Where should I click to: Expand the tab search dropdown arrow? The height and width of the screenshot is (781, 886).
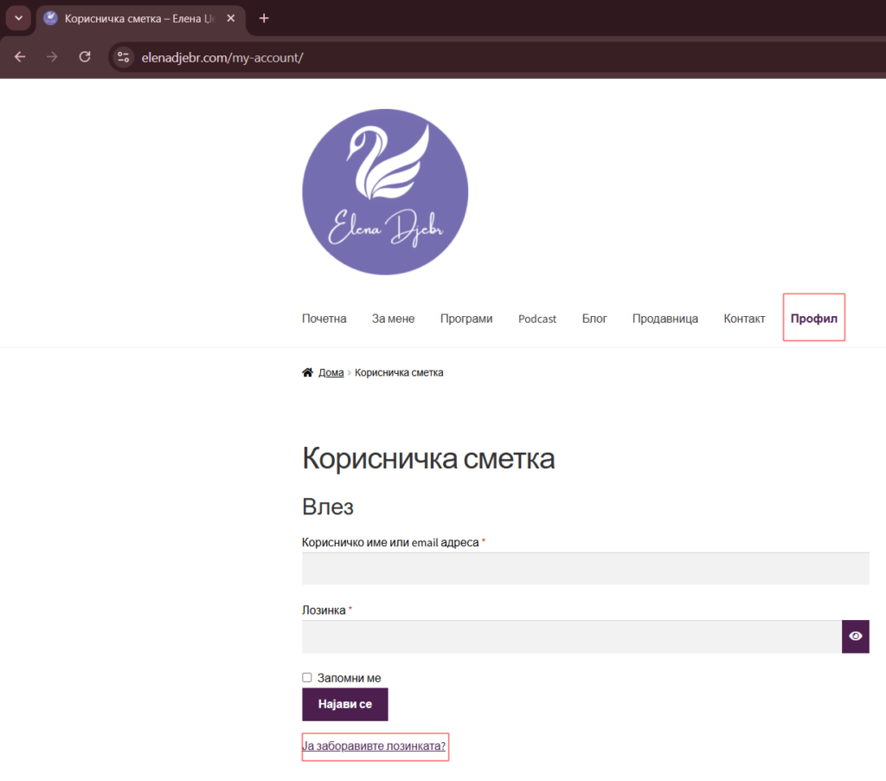point(19,18)
